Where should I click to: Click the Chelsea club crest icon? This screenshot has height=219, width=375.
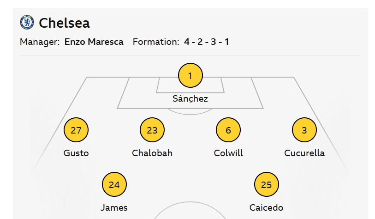coord(27,22)
